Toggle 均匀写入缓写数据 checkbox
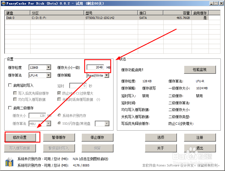 (x=15, y=99)
